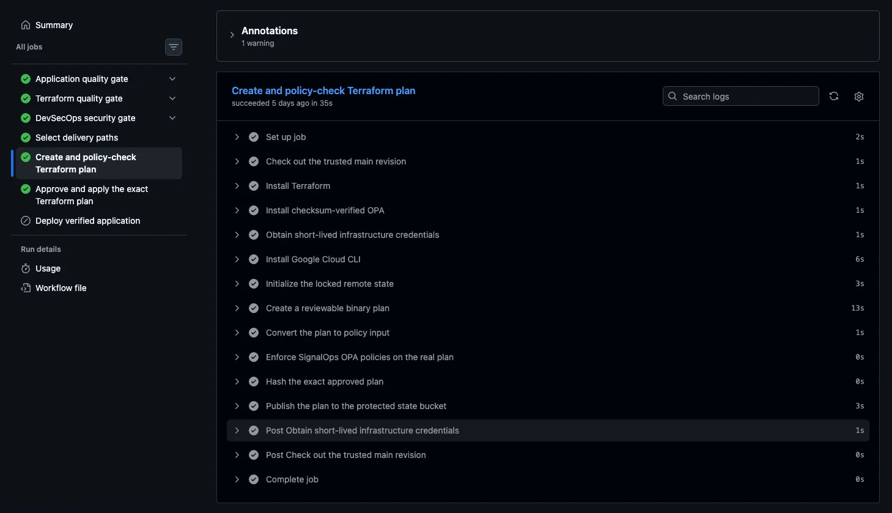Click the success check on Install Google Cloud CLI
The height and width of the screenshot is (513, 892).
pyautogui.click(x=254, y=259)
